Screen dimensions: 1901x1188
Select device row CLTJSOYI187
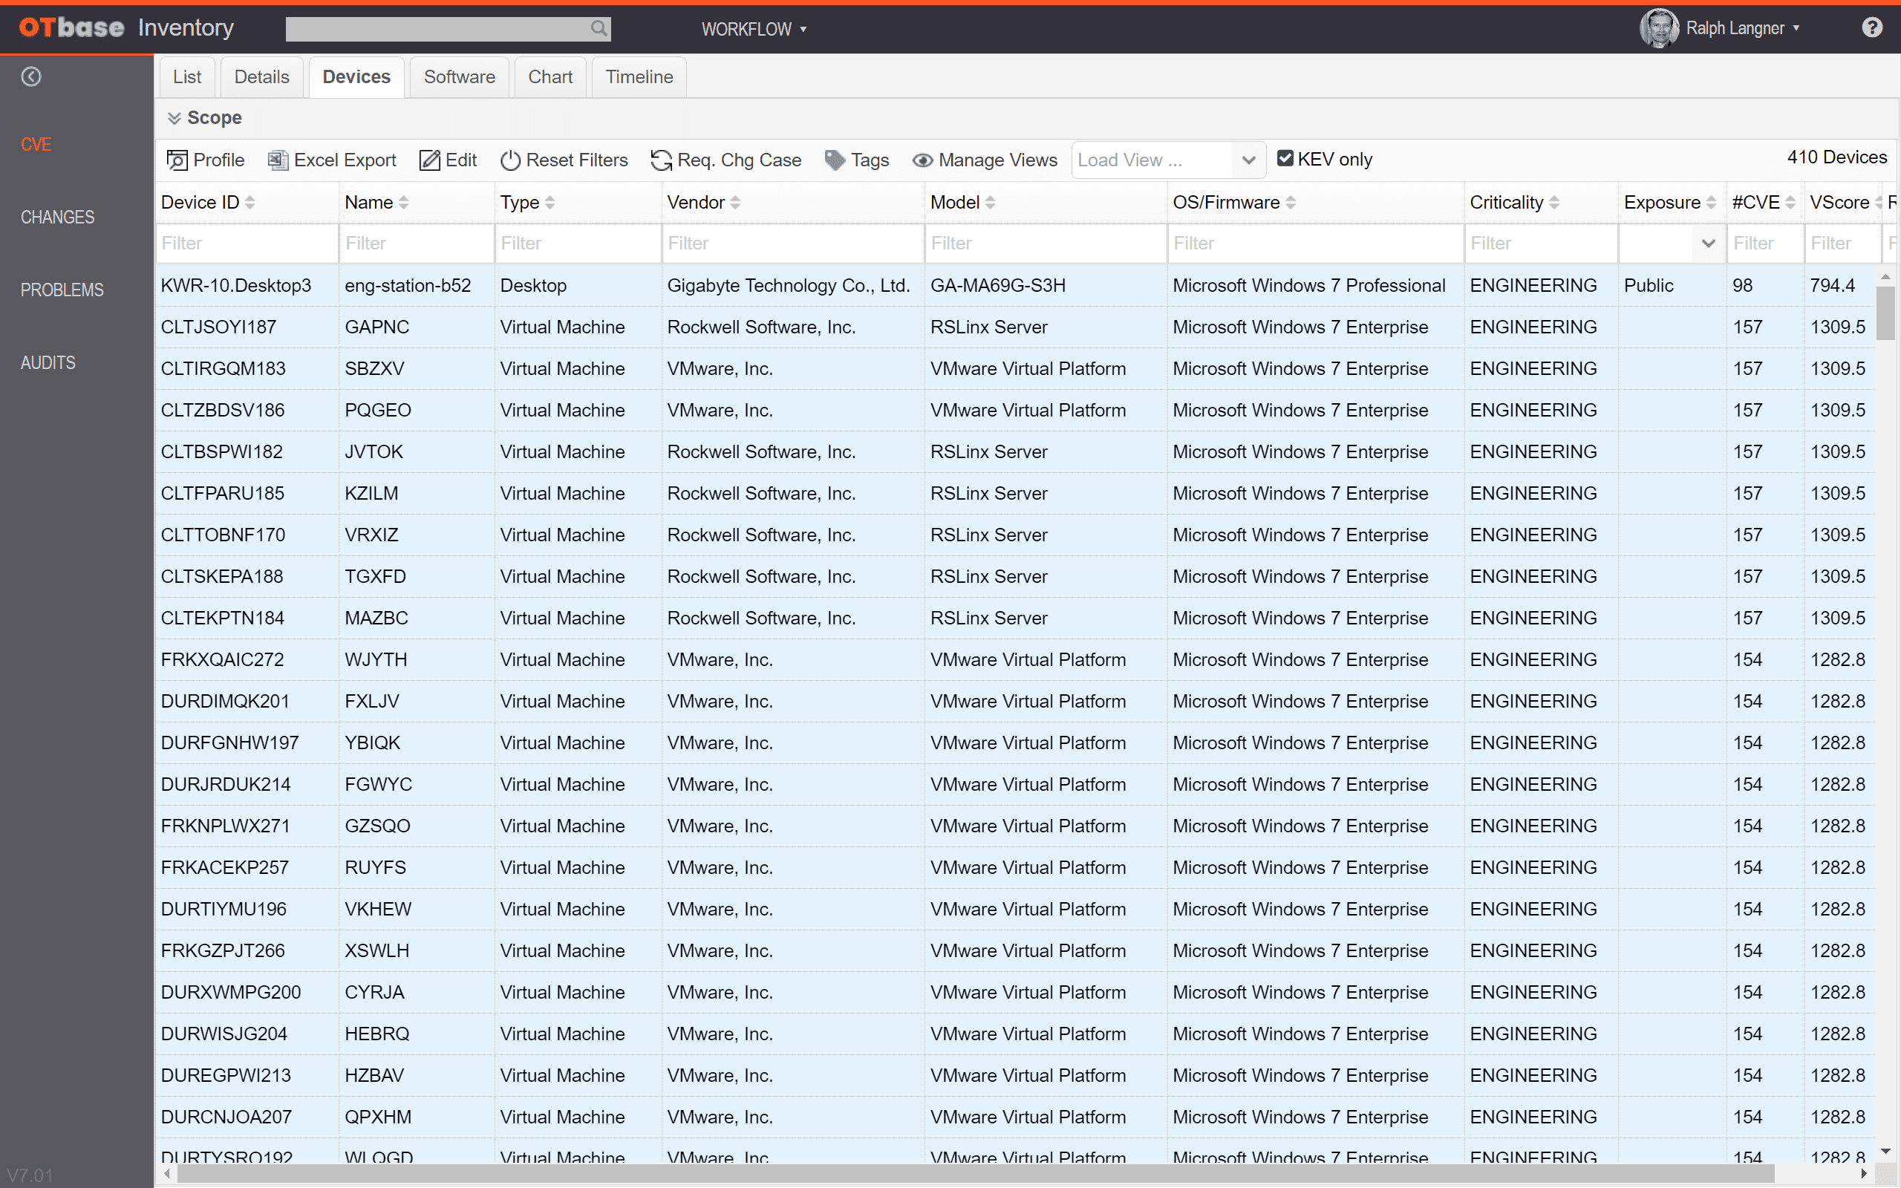tap(1015, 327)
